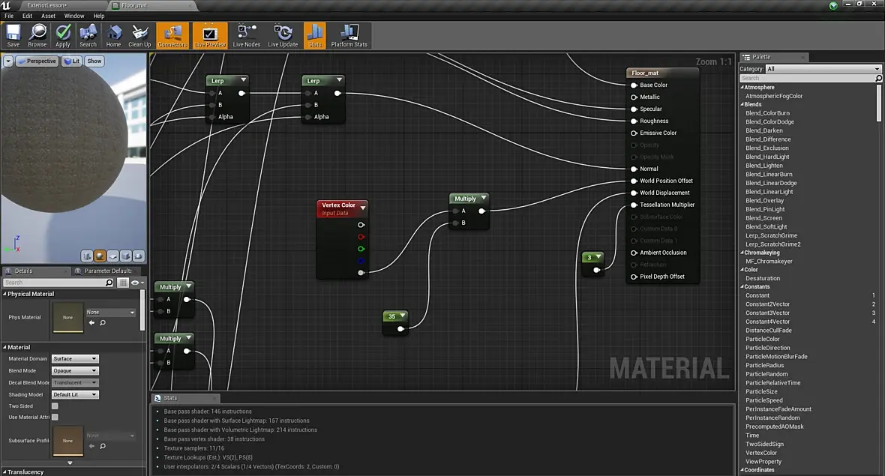Click the Platform Stats icon
The width and height of the screenshot is (885, 476).
point(349,34)
